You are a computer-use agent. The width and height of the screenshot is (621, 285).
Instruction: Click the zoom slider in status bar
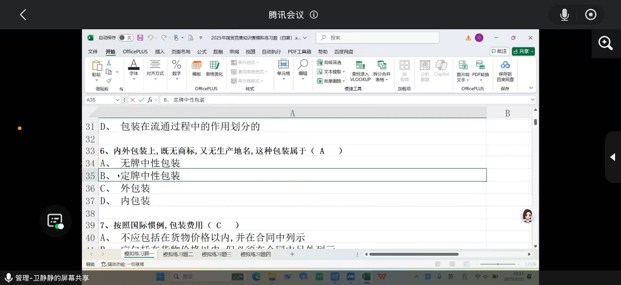498,264
